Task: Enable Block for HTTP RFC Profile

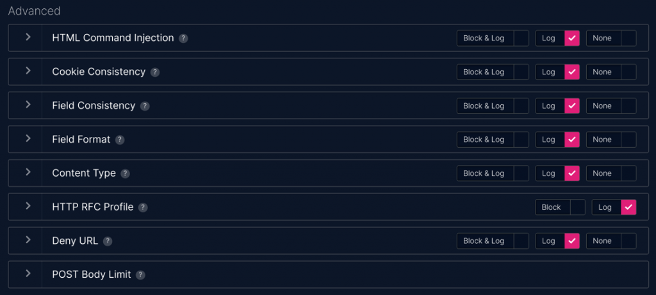Action: click(577, 207)
